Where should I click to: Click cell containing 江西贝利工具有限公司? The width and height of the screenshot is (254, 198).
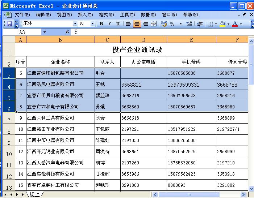tap(60, 118)
